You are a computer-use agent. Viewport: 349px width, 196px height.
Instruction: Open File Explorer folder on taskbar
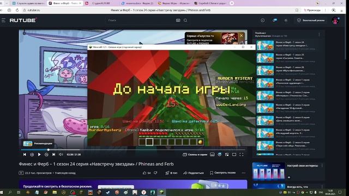[55, 192]
